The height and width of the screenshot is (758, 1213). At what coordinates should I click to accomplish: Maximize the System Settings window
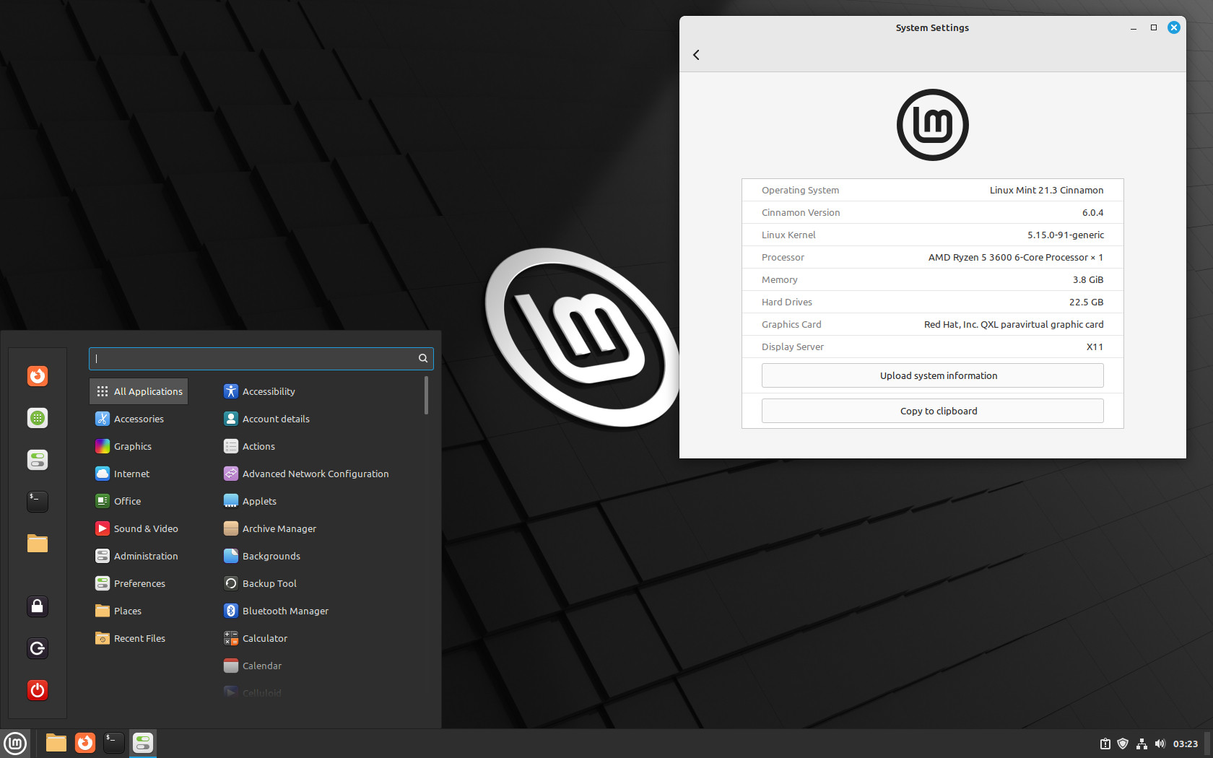tap(1154, 27)
